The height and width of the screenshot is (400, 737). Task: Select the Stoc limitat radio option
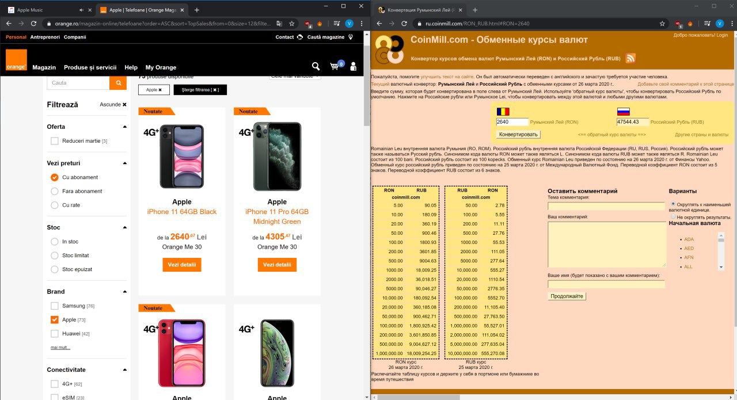click(x=55, y=256)
